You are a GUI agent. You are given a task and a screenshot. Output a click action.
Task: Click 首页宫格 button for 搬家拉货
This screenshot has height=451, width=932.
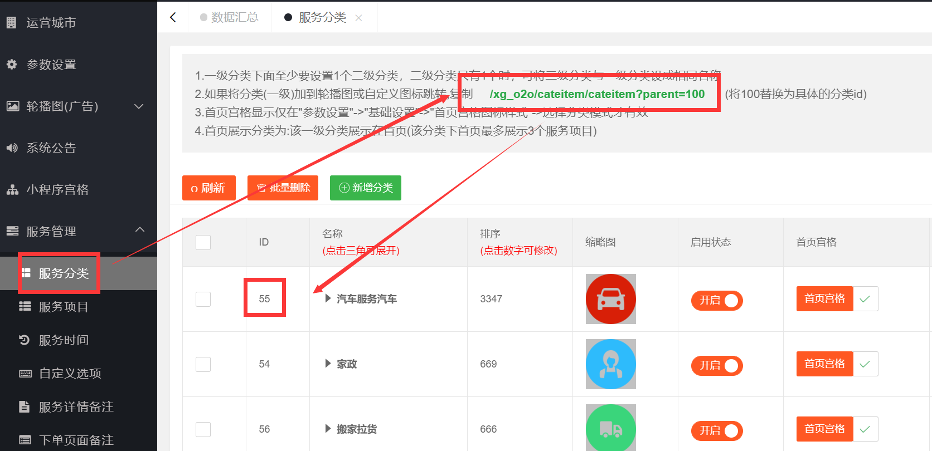coord(825,429)
